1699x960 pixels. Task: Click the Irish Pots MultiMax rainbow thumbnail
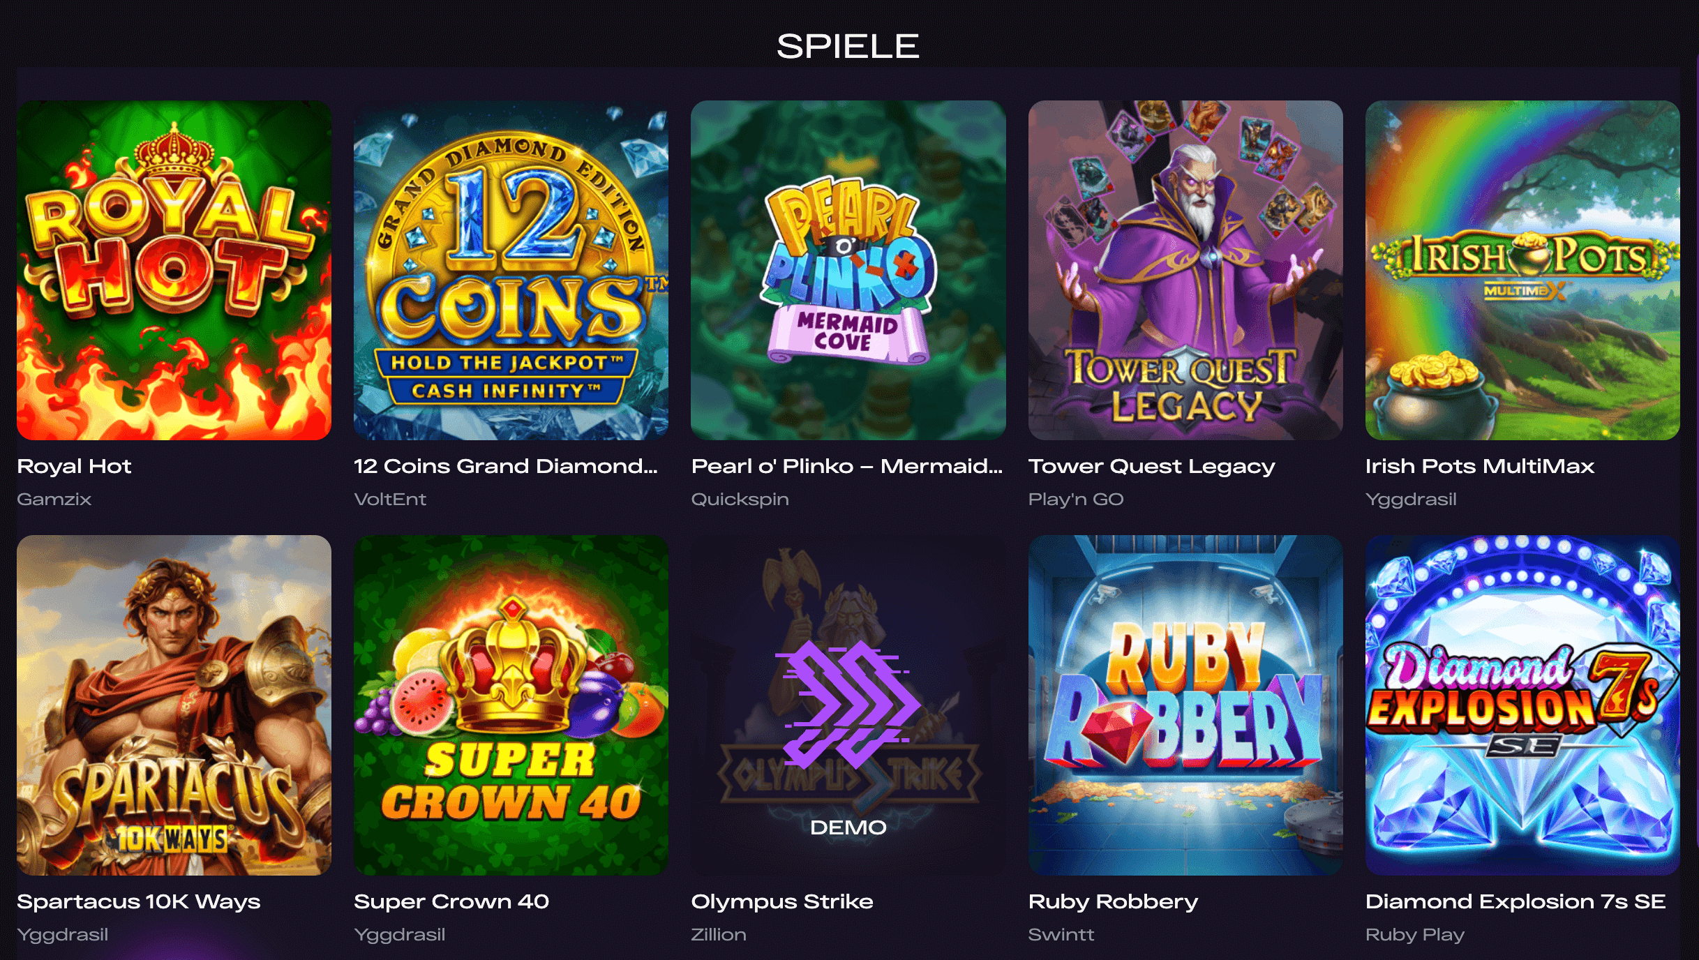[x=1522, y=270]
